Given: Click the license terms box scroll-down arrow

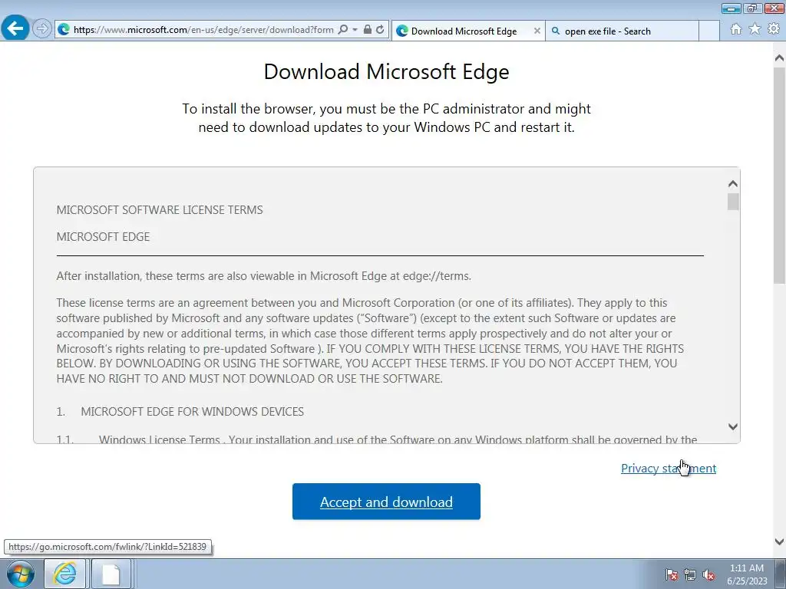Looking at the screenshot, I should pyautogui.click(x=733, y=426).
